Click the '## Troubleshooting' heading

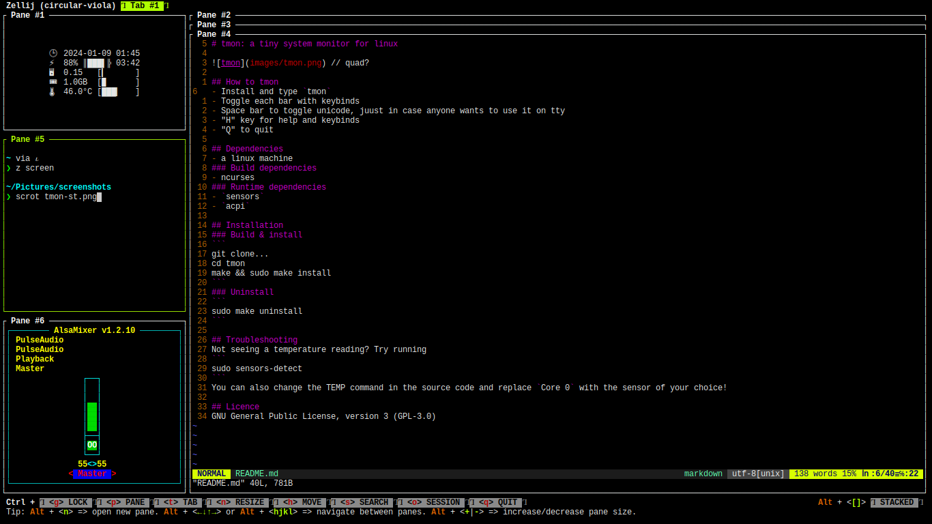point(254,340)
